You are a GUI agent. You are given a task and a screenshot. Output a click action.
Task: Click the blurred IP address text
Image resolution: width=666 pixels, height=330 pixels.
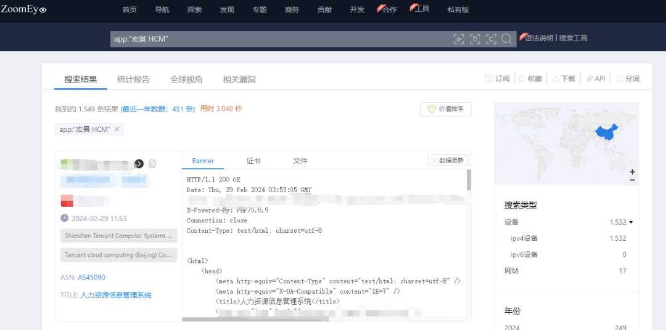coord(97,164)
